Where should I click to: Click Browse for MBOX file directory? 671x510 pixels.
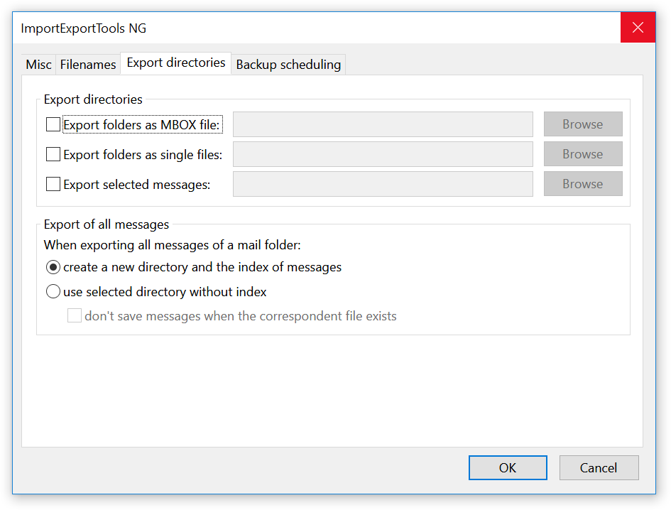pyautogui.click(x=583, y=124)
